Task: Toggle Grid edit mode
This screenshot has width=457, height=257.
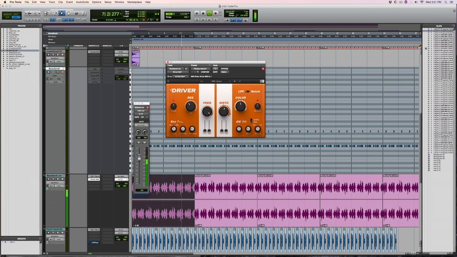Action: (16, 17)
